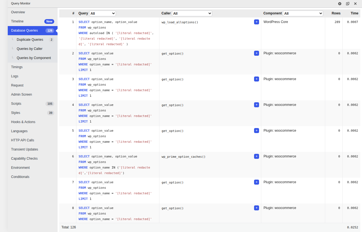
Task: Open the Overview panel
Action: 33,12
